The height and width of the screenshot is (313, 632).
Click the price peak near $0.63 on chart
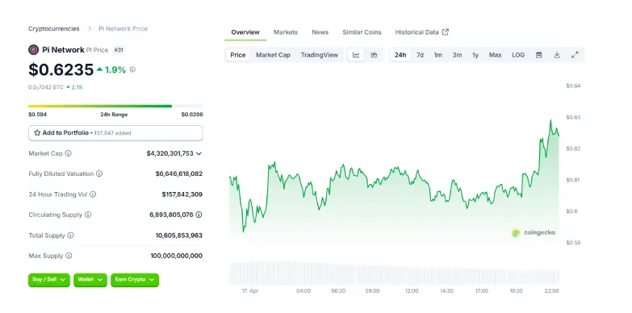click(550, 120)
